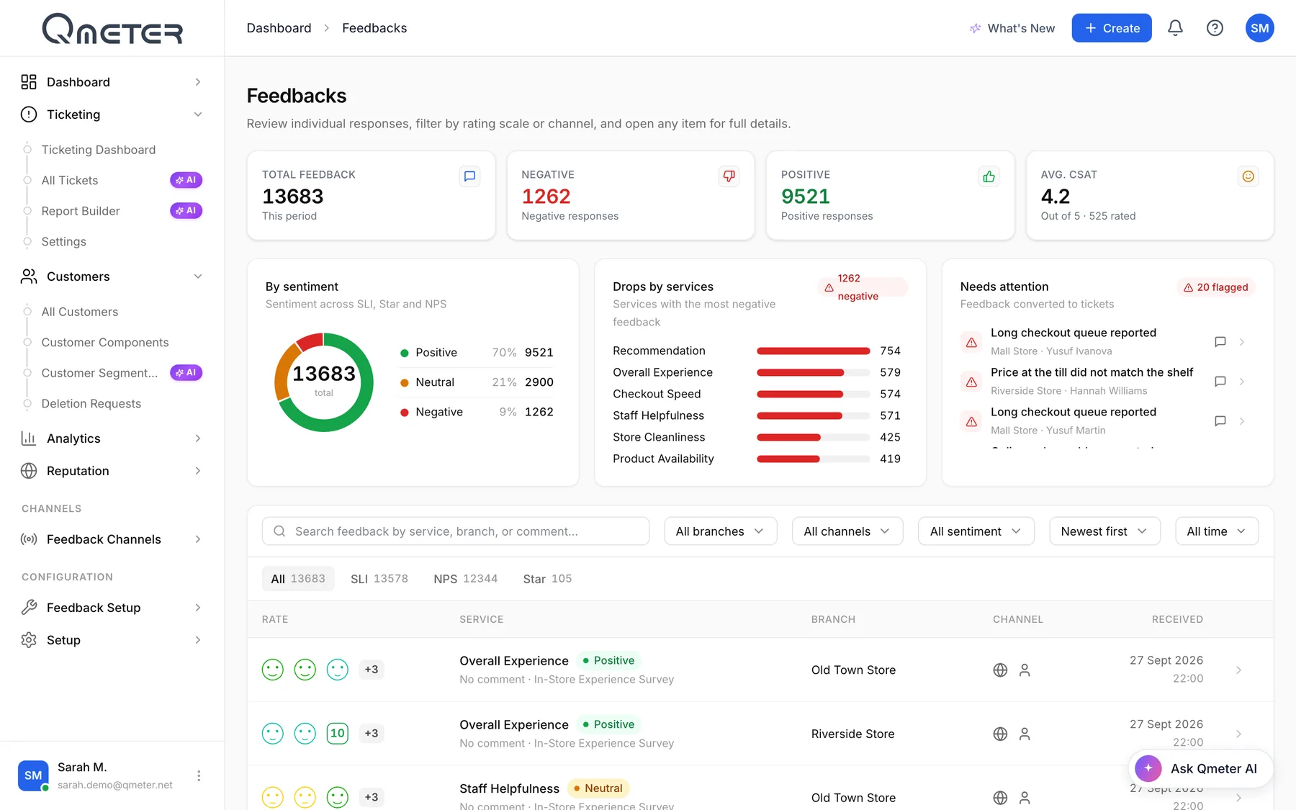This screenshot has width=1296, height=810.
Task: Open Ask Qmeter AI assistant
Action: point(1201,769)
